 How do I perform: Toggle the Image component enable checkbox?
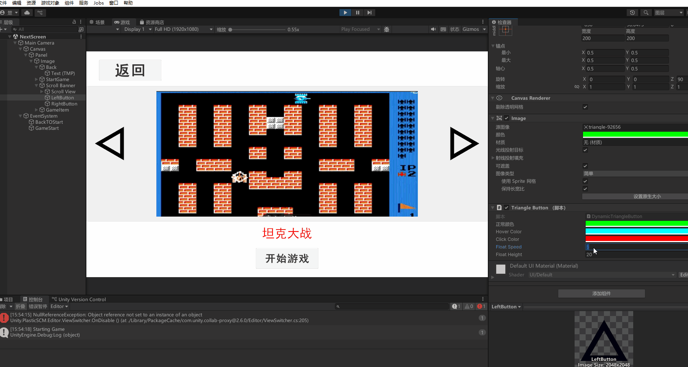click(x=506, y=118)
